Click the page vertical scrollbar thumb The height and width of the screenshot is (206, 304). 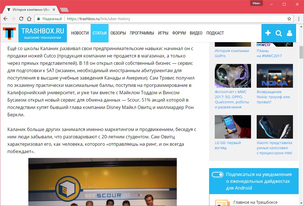point(301,52)
